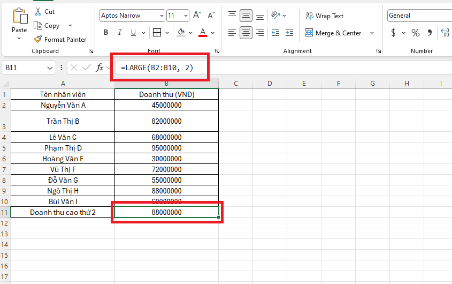Click Merge & Center button
Viewport: 452px width, 284px height.
pos(333,33)
